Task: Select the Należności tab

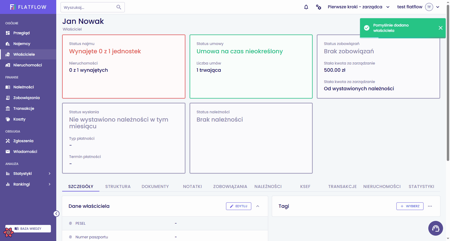Action: (268, 186)
